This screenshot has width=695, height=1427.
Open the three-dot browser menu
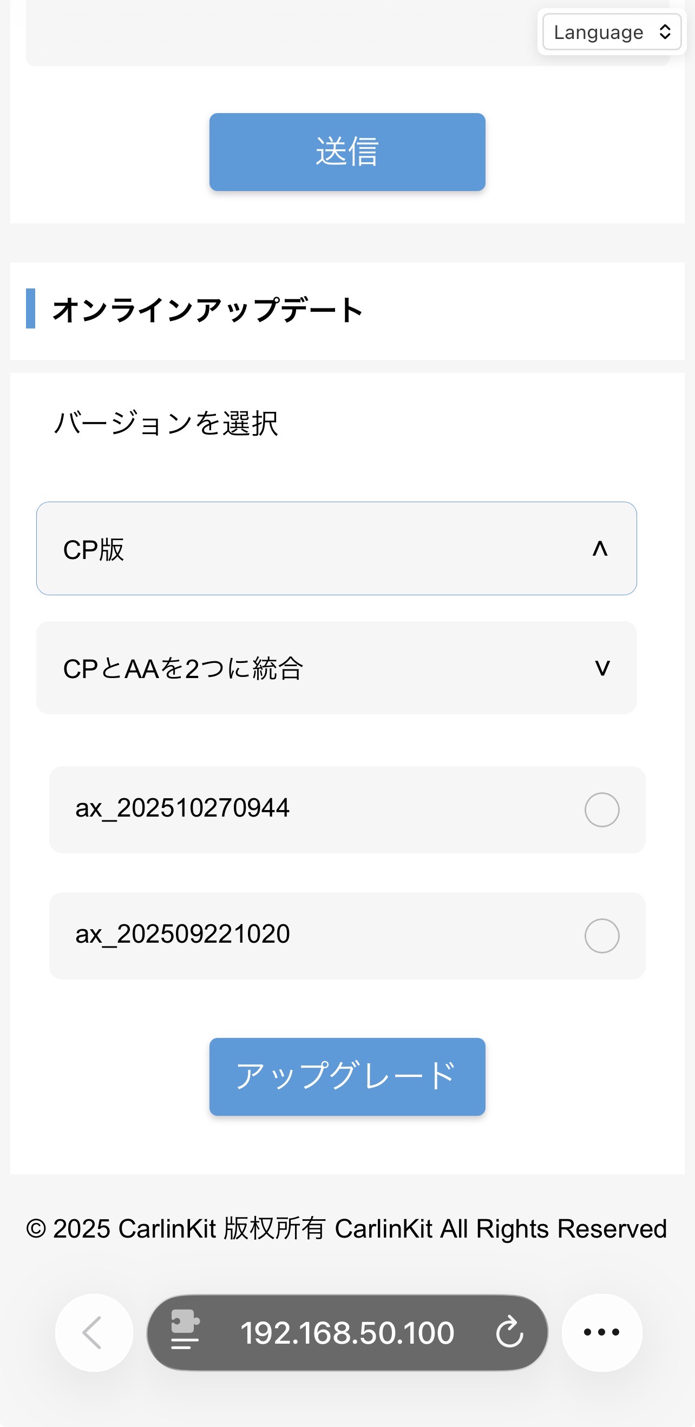601,1332
